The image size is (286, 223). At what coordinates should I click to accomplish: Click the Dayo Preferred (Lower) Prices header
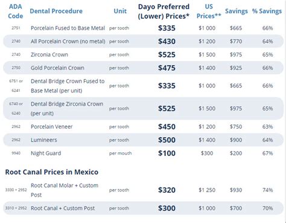click(164, 11)
